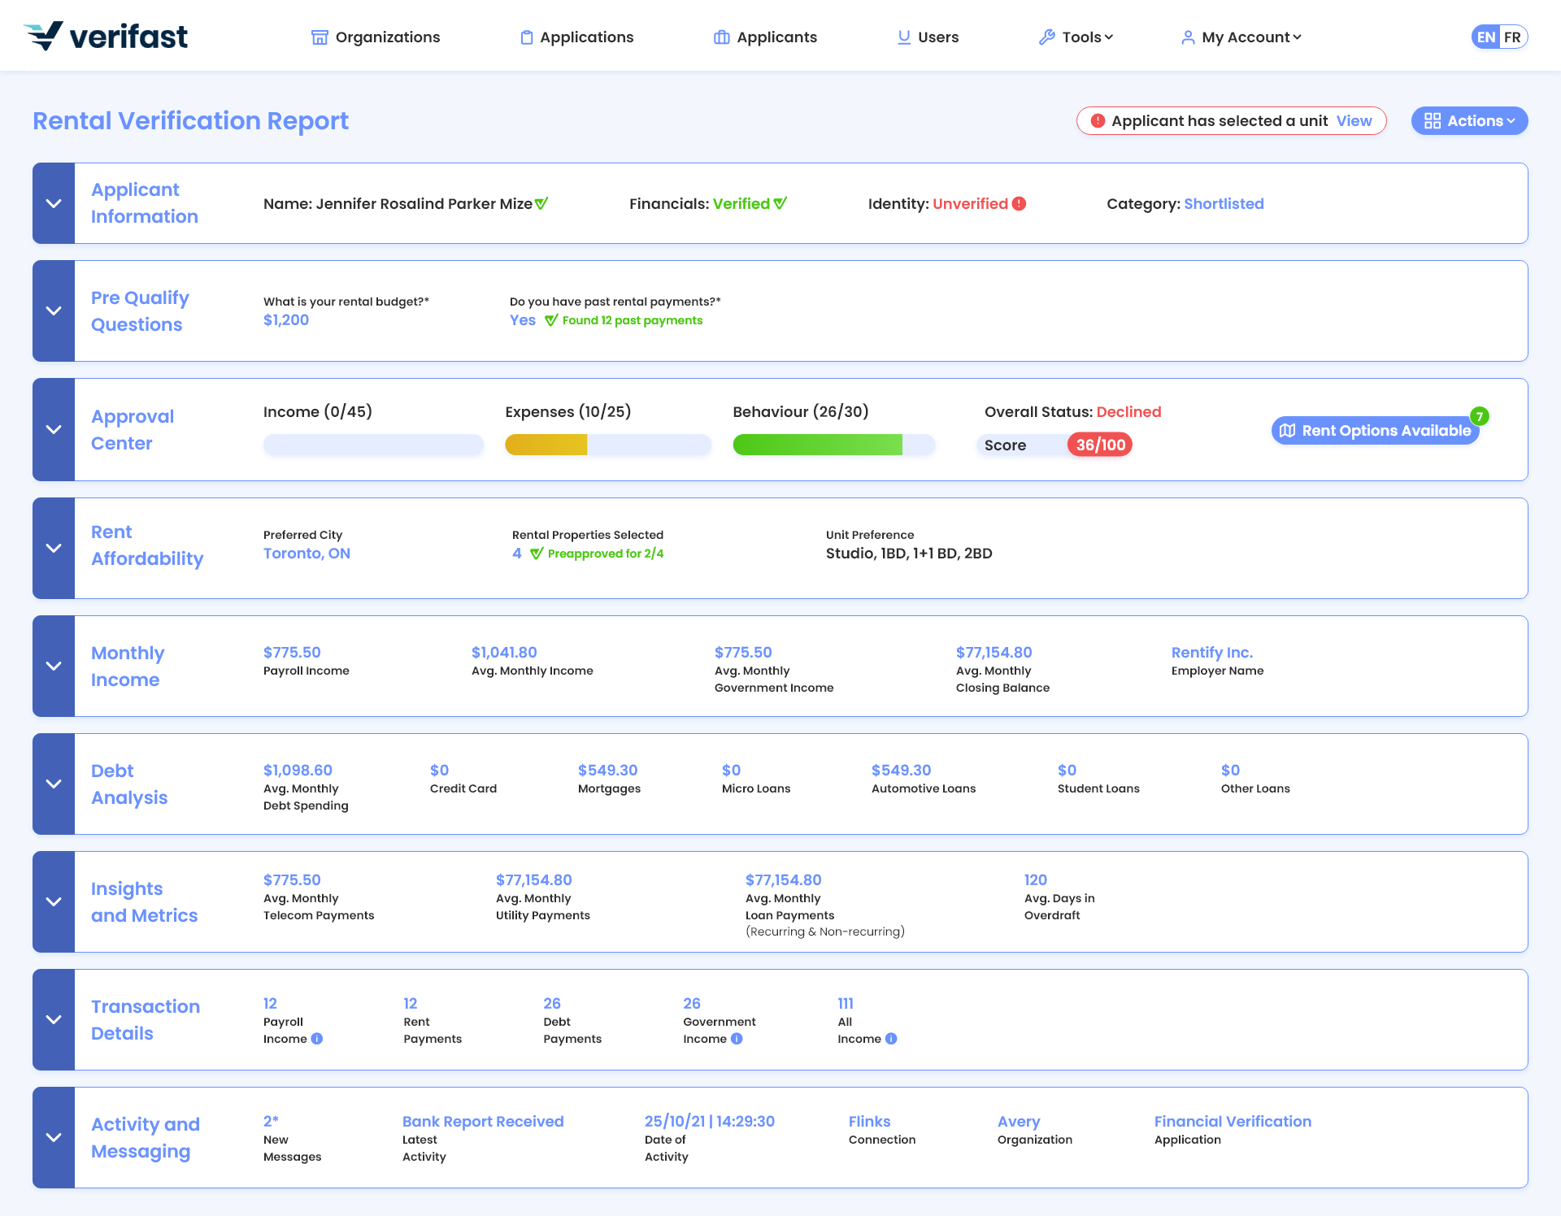The image size is (1561, 1216).
Task: Click the green 7 notification badge
Action: [x=1480, y=416]
